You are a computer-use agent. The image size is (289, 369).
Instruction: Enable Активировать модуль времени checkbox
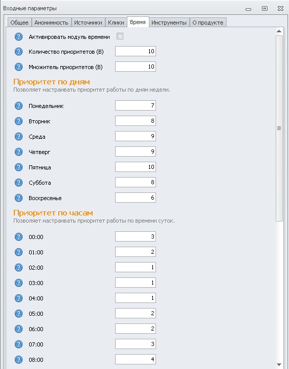pos(120,36)
